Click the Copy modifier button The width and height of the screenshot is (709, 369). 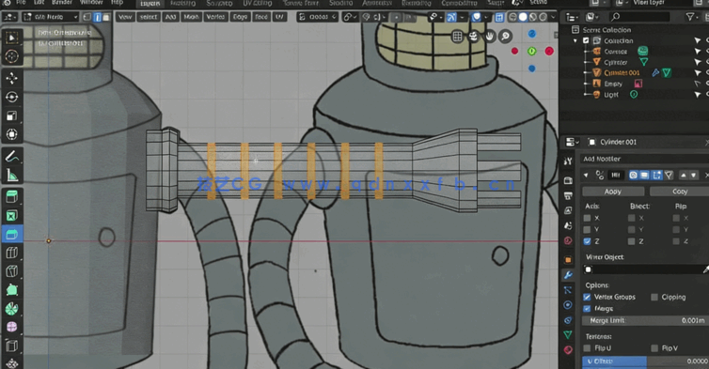679,192
